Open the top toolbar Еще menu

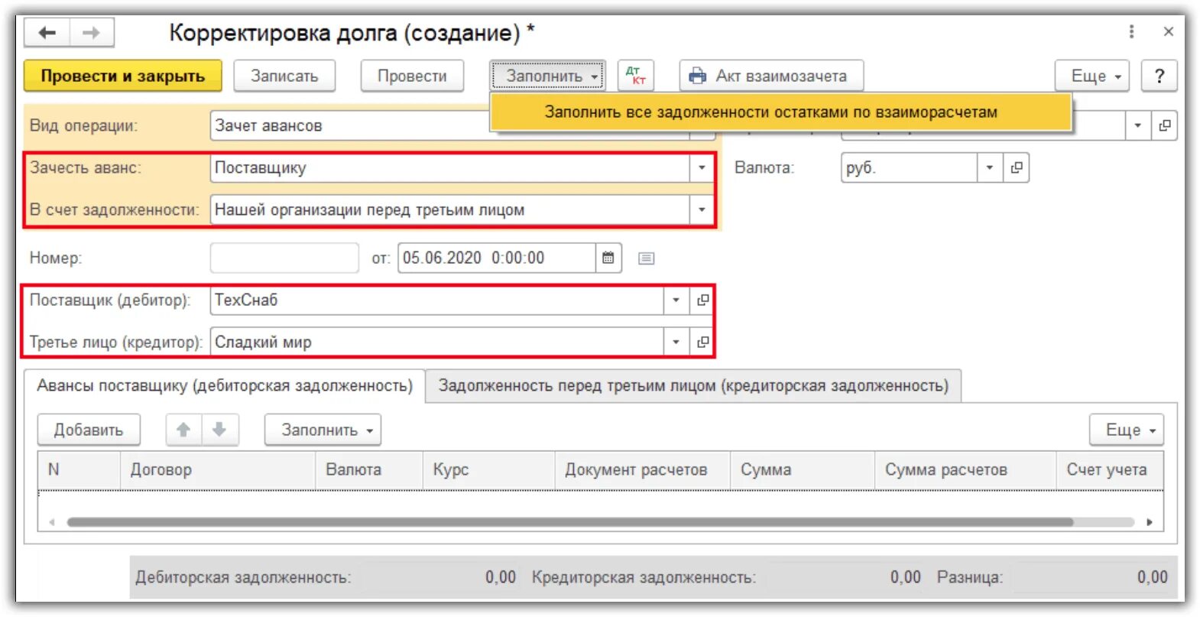[1091, 76]
